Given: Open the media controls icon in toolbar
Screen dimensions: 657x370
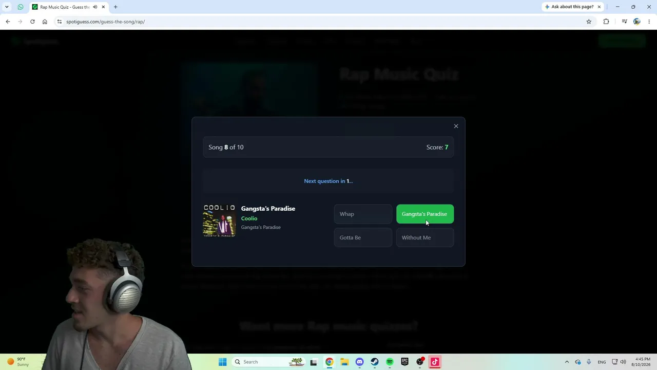Looking at the screenshot, I should pos(624,22).
